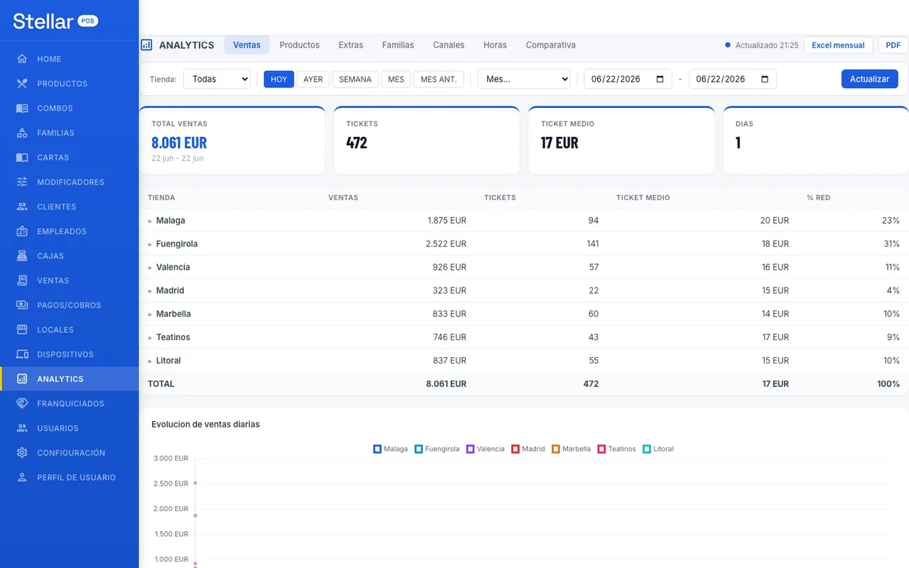Click the Usuarios group icon

(x=22, y=428)
